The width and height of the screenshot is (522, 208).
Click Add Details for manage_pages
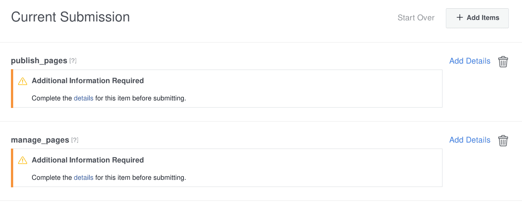tap(470, 140)
